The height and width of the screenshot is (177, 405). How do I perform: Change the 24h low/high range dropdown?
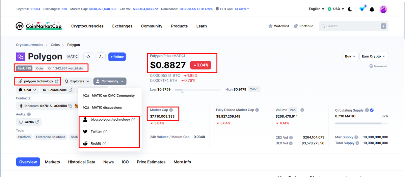click(x=254, y=89)
